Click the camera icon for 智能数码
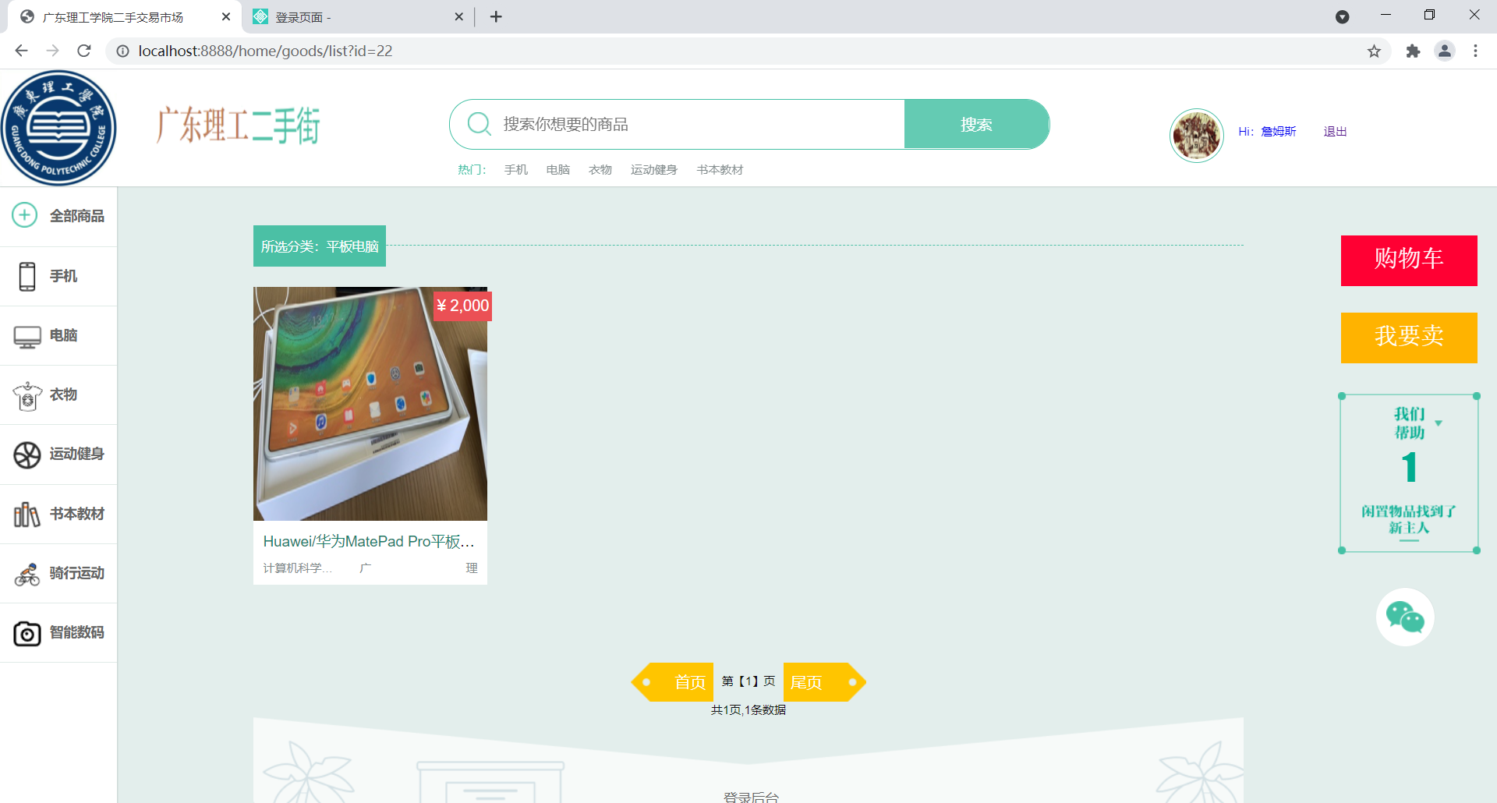 coord(27,633)
